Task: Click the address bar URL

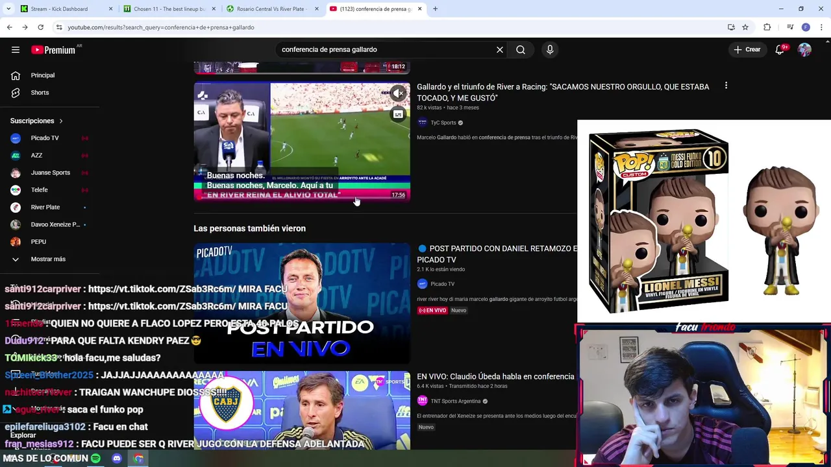Action: 161,27
